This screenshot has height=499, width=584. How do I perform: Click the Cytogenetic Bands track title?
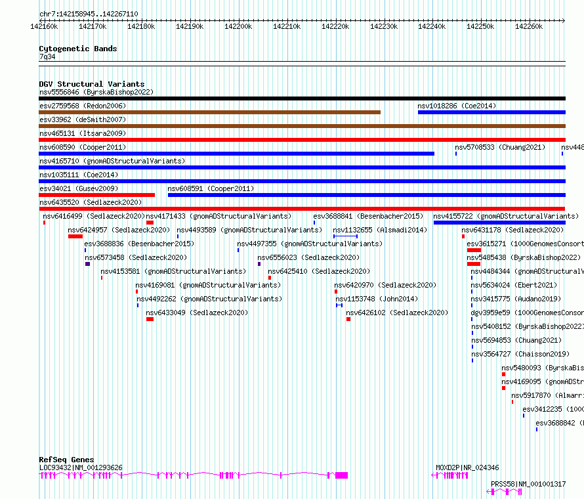pyautogui.click(x=78, y=49)
